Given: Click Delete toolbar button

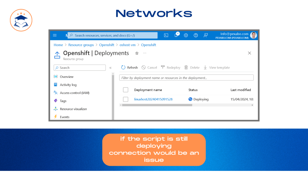Looking at the screenshot, I should [192, 68].
